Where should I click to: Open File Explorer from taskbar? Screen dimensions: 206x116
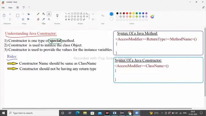coord(85,113)
